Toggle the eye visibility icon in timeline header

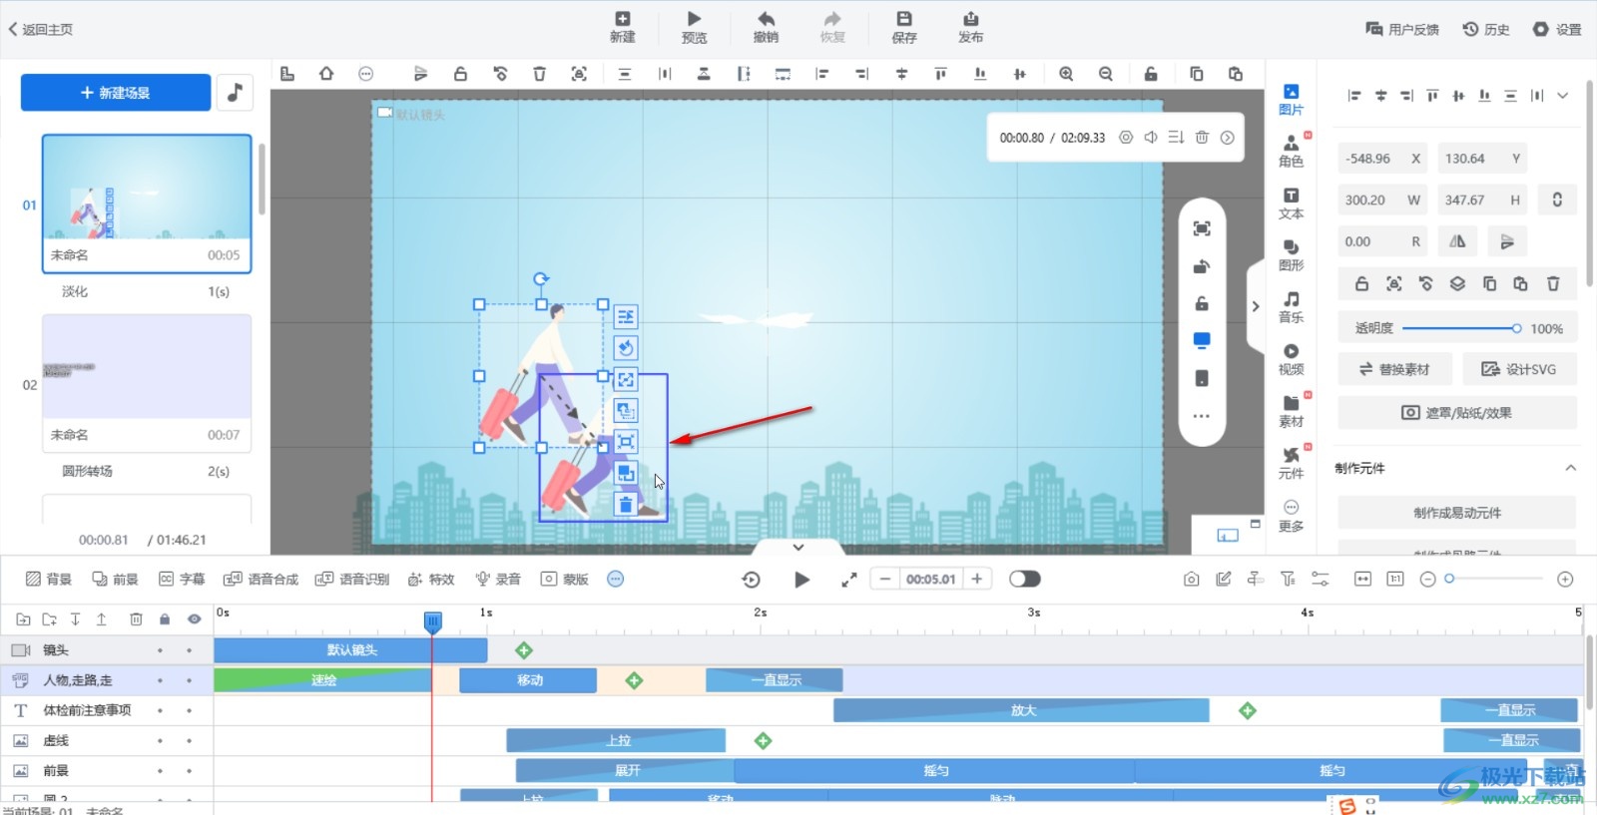point(194,619)
